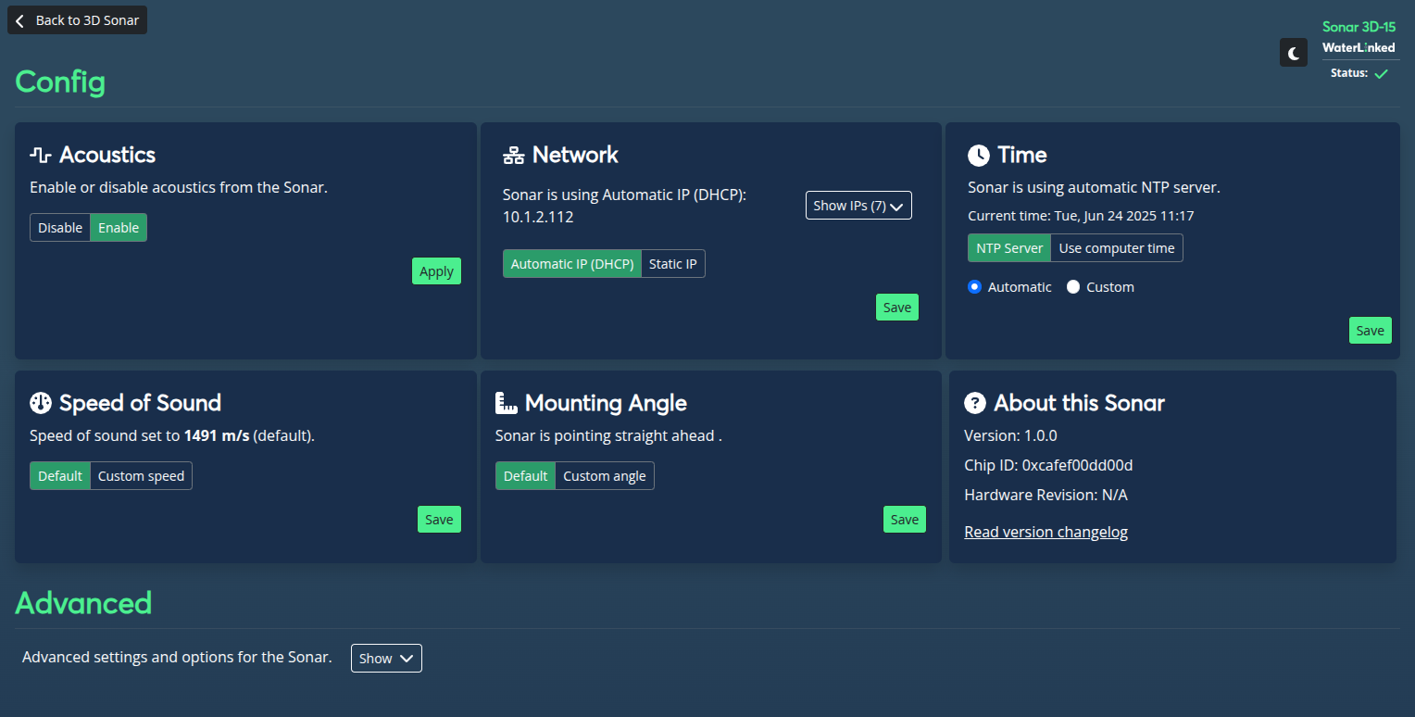1415x717 pixels.
Task: Choose Custom speed option
Action: coord(141,476)
